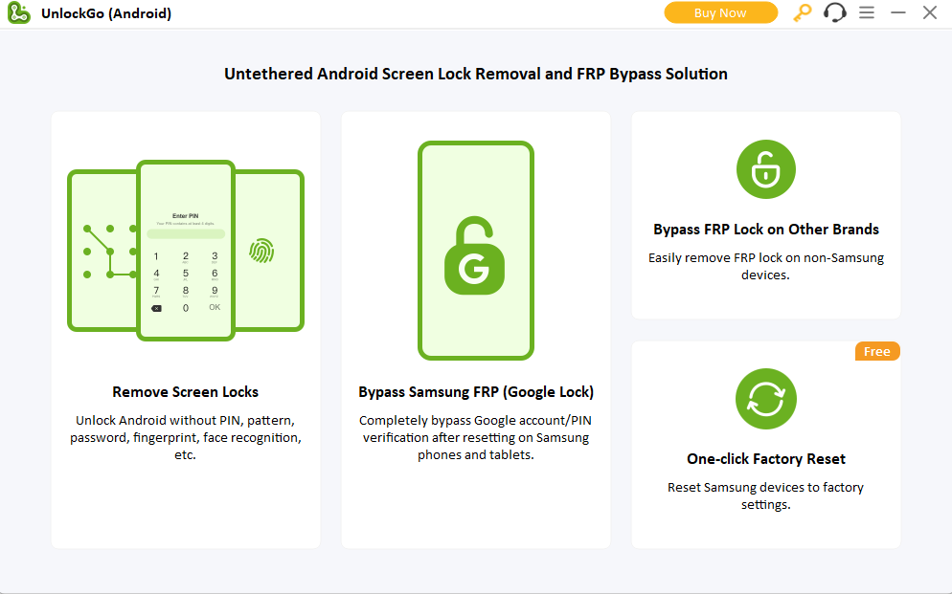Choose Bypass Samsung FRP (Google Lock)
952x594 pixels.
click(476, 392)
